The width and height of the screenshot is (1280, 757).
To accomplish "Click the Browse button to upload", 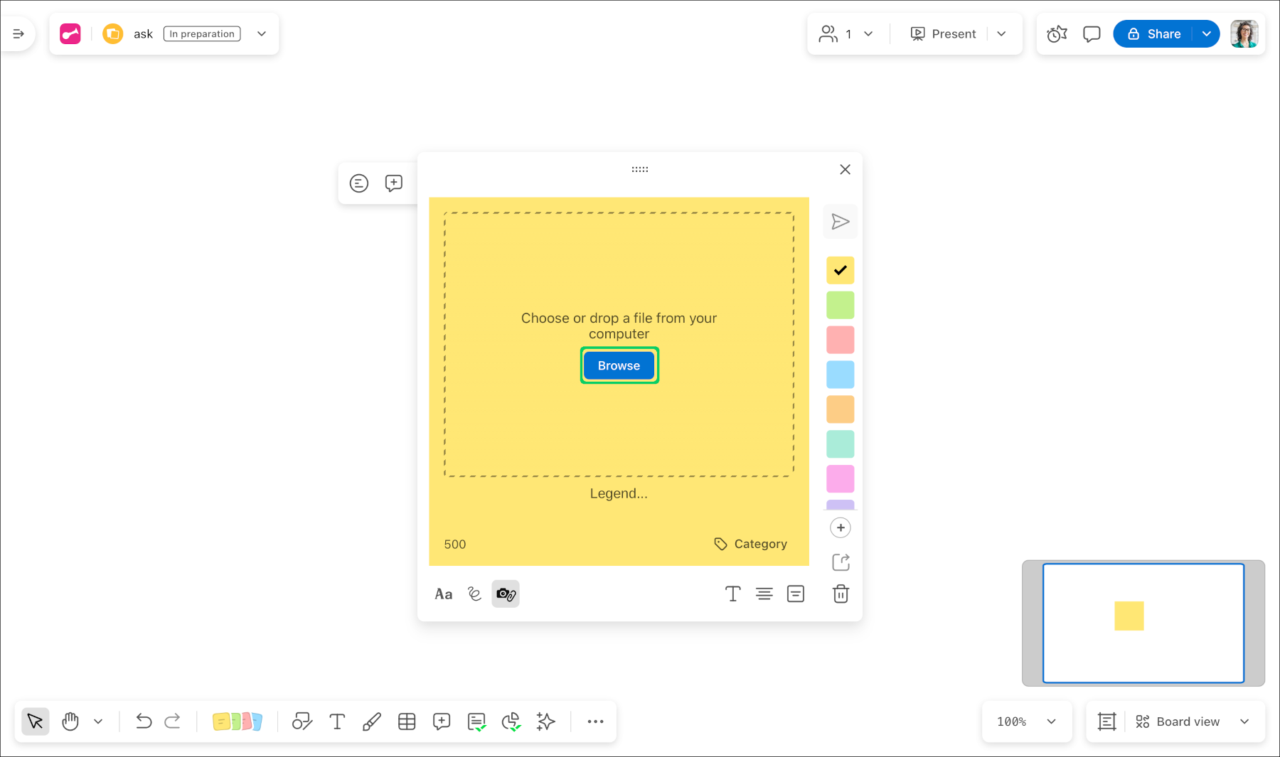I will [x=619, y=365].
